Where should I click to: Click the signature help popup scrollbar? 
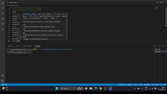(67, 26)
